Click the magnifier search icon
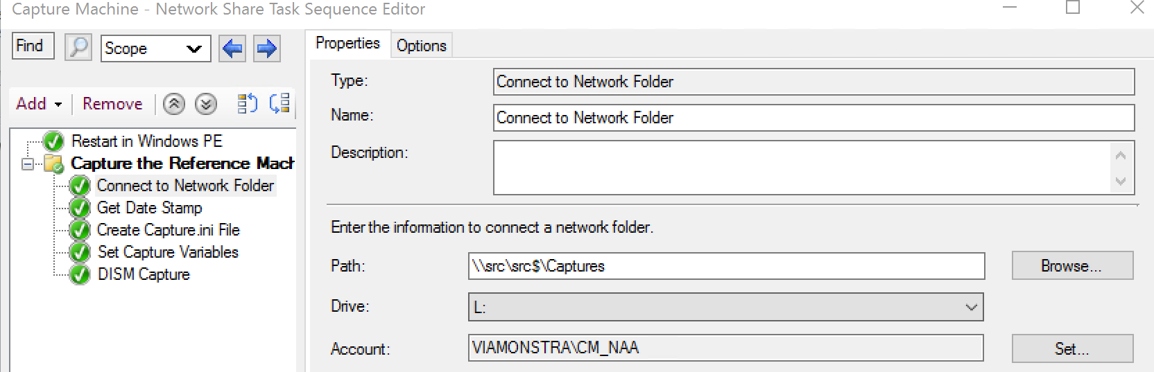 coord(78,48)
